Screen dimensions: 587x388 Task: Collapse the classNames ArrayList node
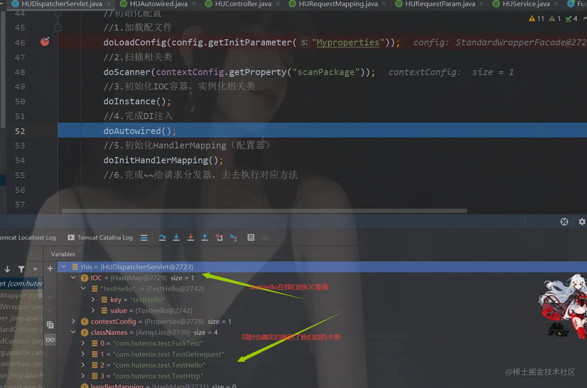pos(73,332)
